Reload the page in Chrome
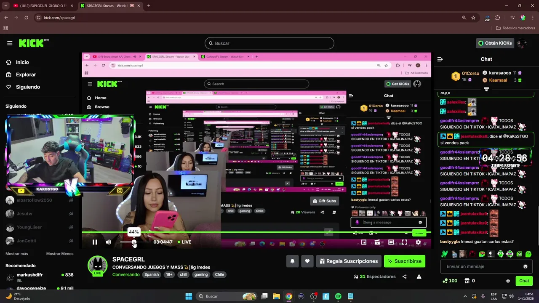This screenshot has height=303, width=539. [x=26, y=18]
